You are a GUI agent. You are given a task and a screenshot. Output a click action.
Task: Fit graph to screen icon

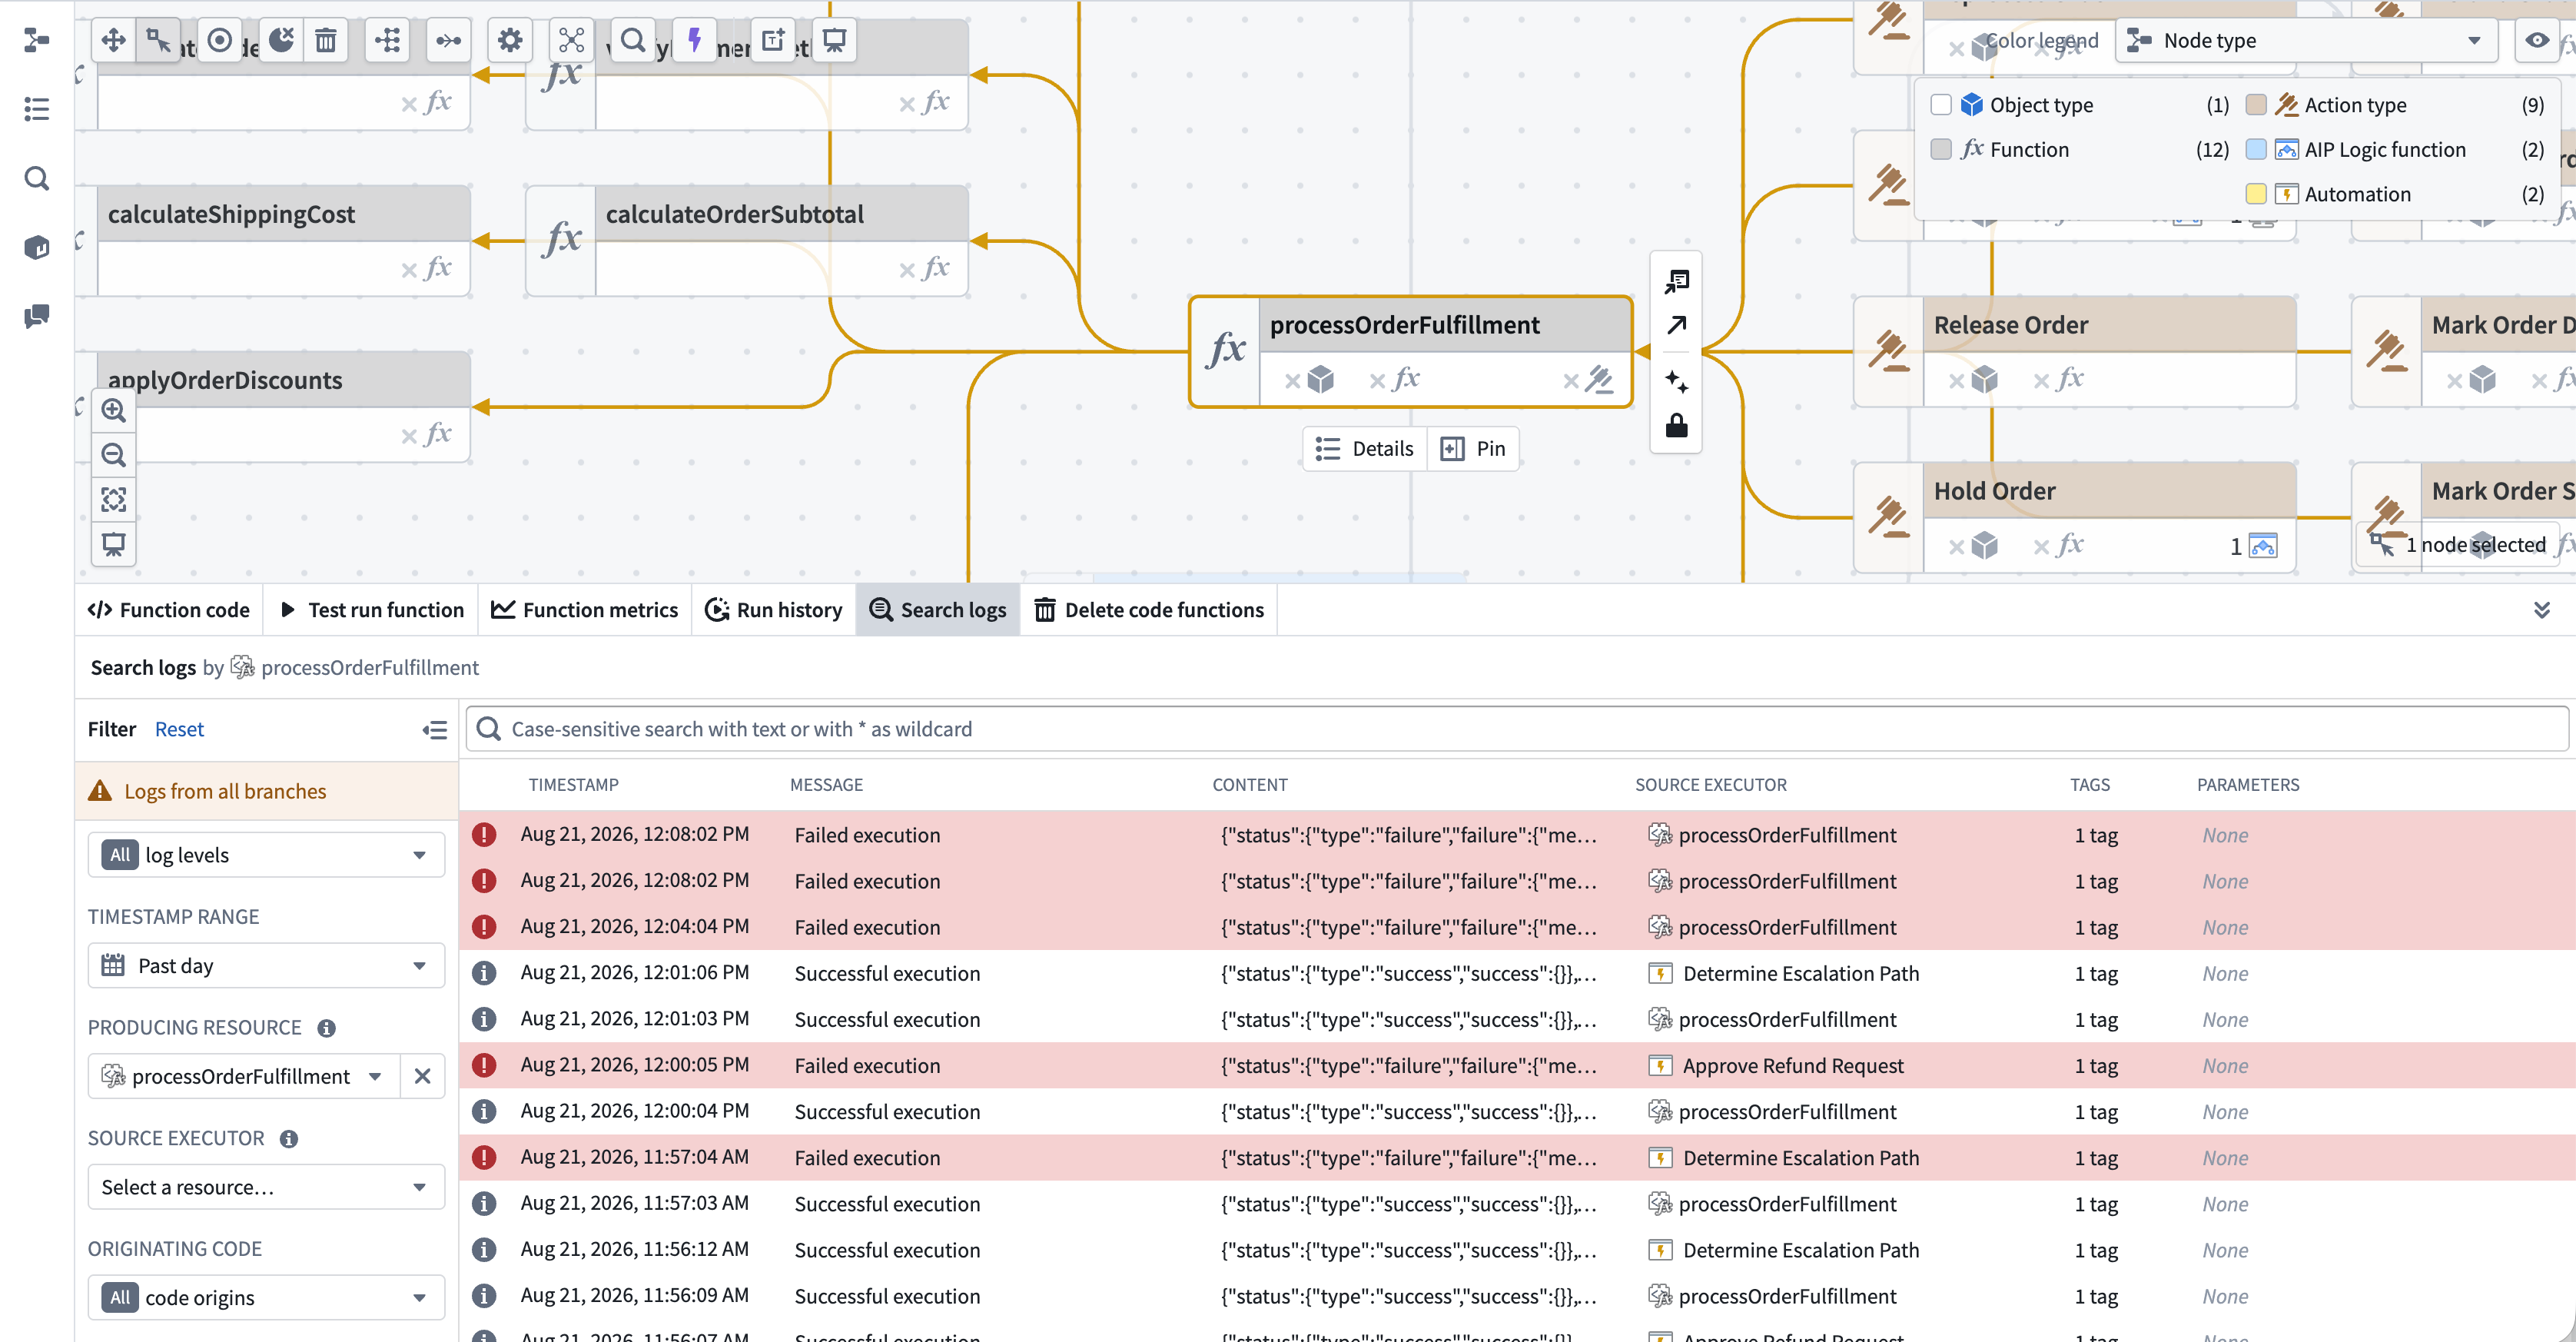(114, 500)
